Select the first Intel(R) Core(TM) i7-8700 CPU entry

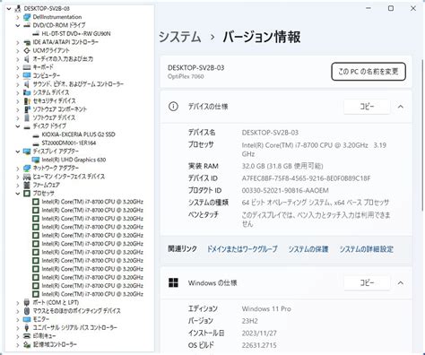click(x=92, y=202)
